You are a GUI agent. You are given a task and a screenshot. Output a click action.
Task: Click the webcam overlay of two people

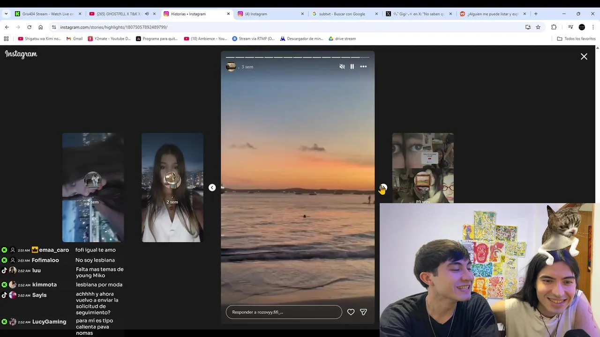click(489, 270)
